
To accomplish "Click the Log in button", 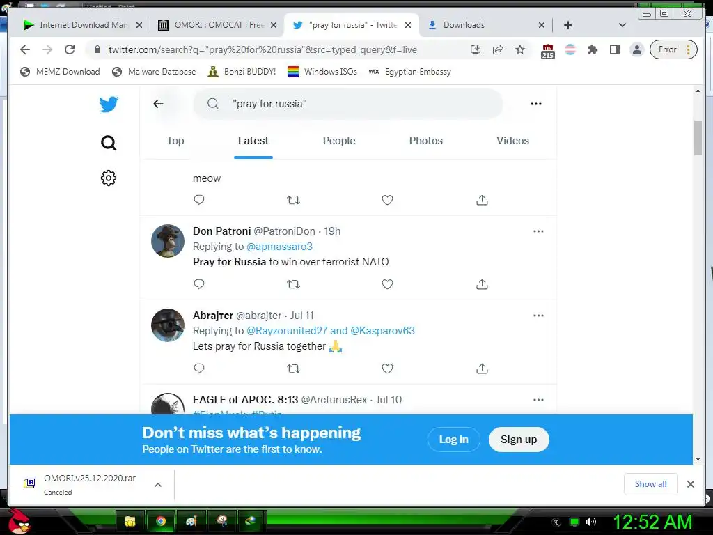I will [454, 440].
